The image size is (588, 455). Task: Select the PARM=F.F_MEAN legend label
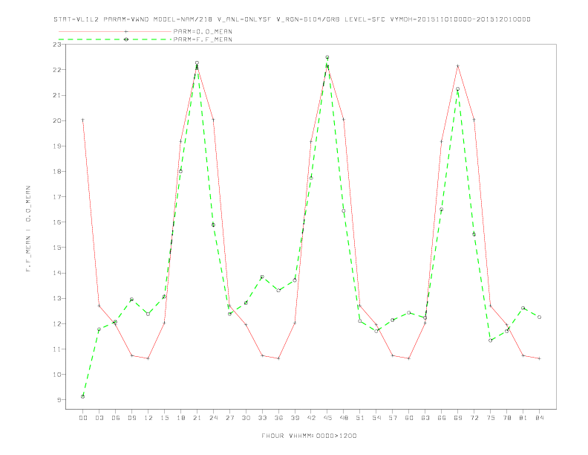click(x=203, y=39)
